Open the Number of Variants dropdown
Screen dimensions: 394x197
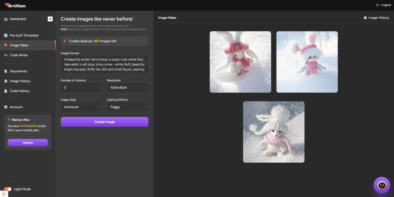81,88
